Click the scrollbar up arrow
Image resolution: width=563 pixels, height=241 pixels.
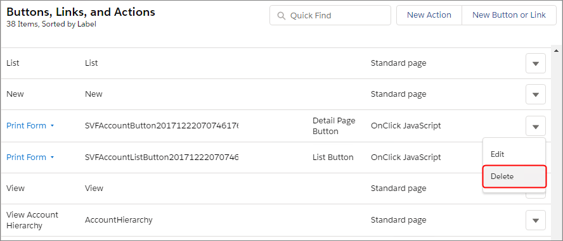pyautogui.click(x=557, y=51)
